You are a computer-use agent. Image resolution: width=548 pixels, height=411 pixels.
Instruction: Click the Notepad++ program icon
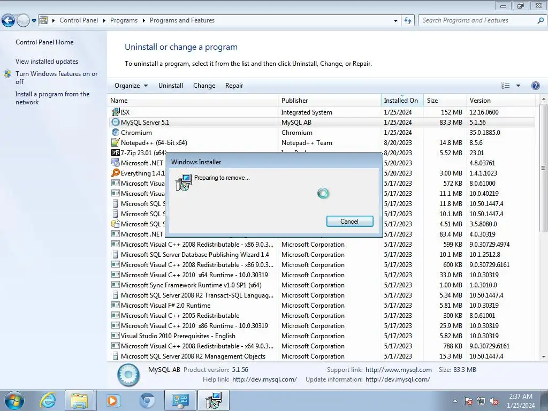116,142
